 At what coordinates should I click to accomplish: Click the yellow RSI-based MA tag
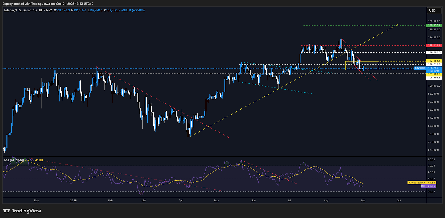tap(417, 183)
